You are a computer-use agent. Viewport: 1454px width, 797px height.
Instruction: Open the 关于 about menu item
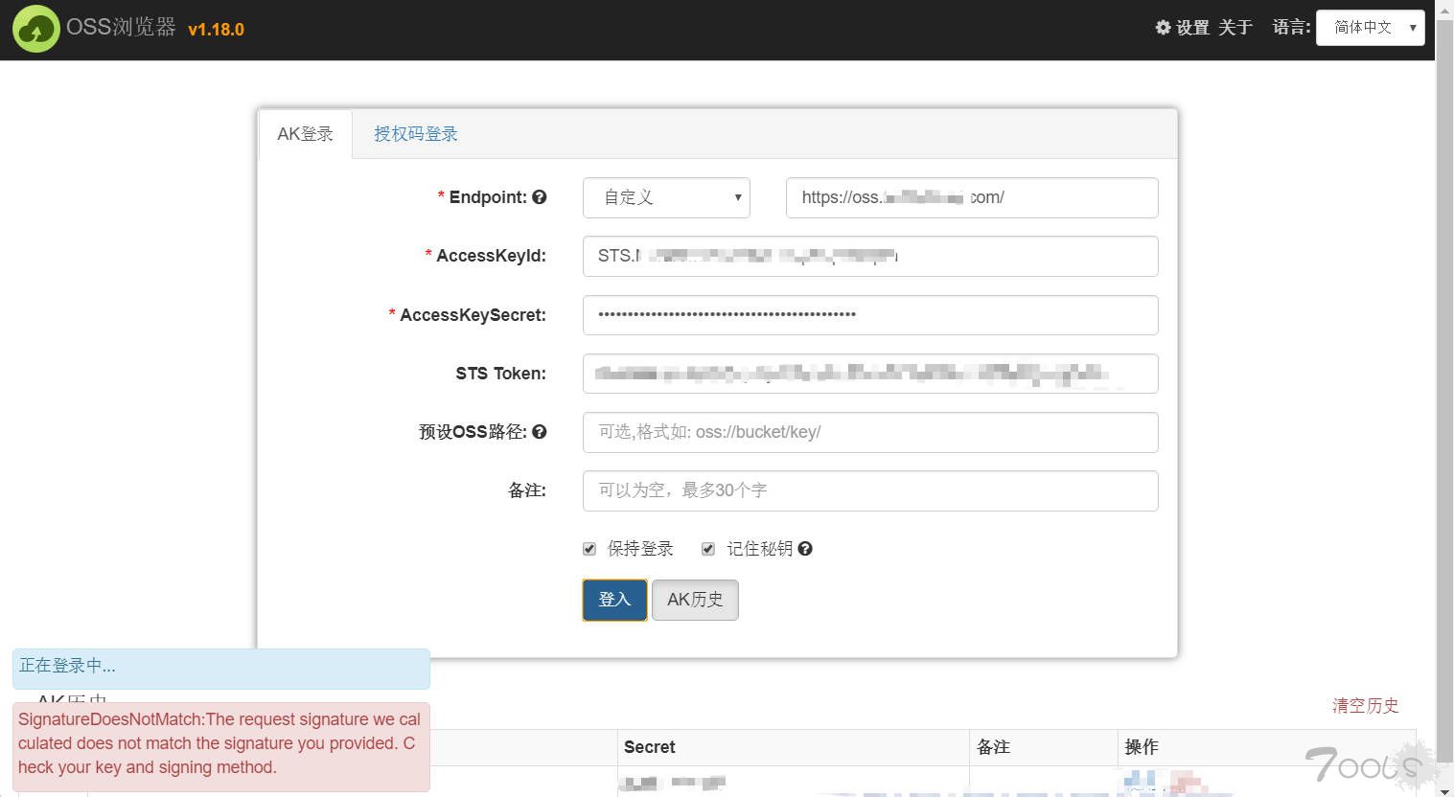[x=1235, y=28]
